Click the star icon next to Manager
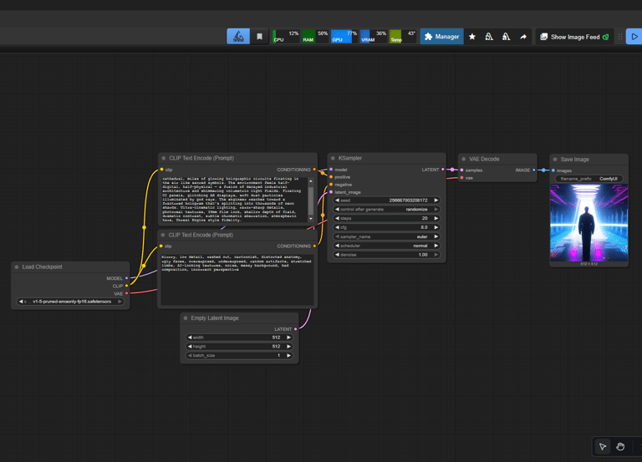 tap(472, 37)
